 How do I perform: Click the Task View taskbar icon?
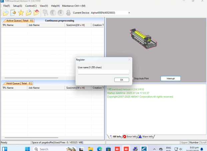82,149
